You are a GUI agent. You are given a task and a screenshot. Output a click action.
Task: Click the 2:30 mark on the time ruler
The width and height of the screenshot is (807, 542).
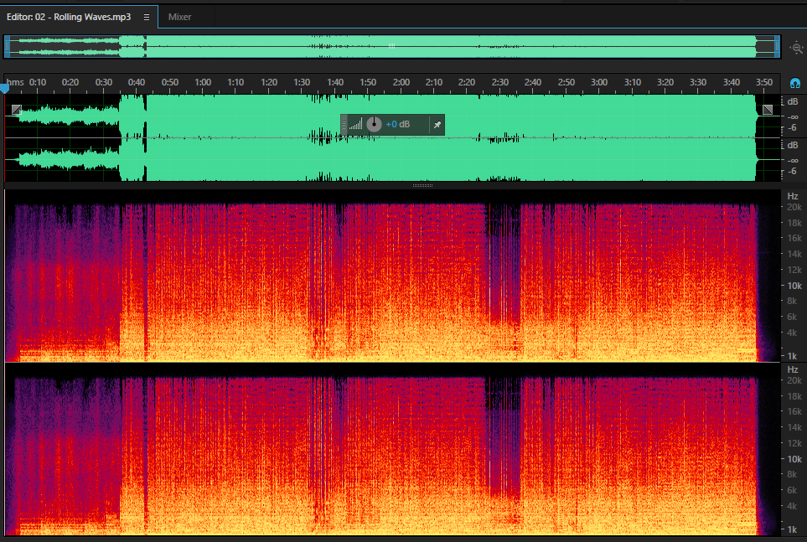(499, 82)
